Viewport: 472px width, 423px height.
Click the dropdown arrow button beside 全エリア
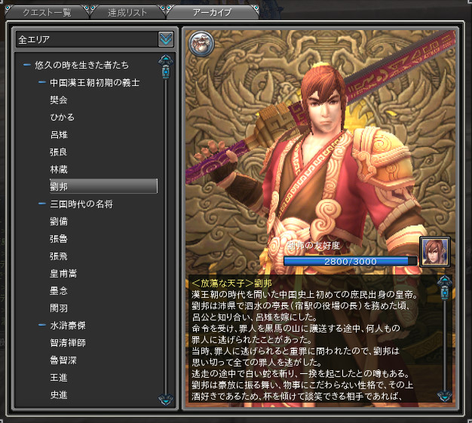click(166, 39)
